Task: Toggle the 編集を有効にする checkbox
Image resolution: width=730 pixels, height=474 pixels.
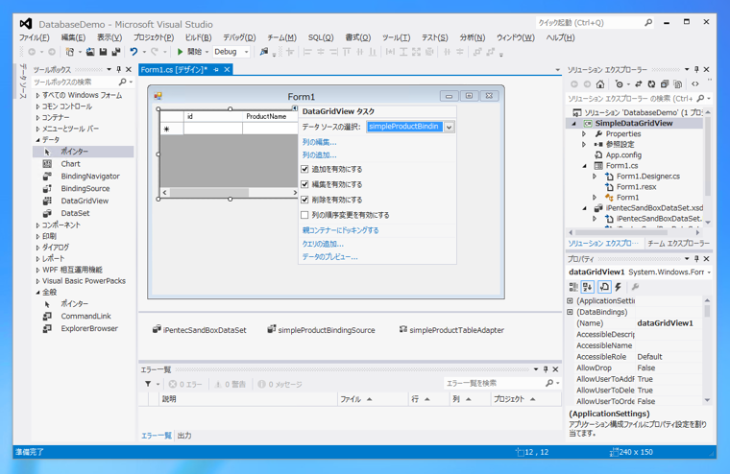Action: pos(304,184)
